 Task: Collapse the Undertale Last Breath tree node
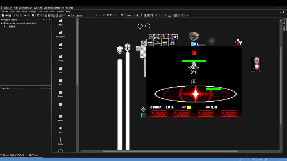click(2, 23)
